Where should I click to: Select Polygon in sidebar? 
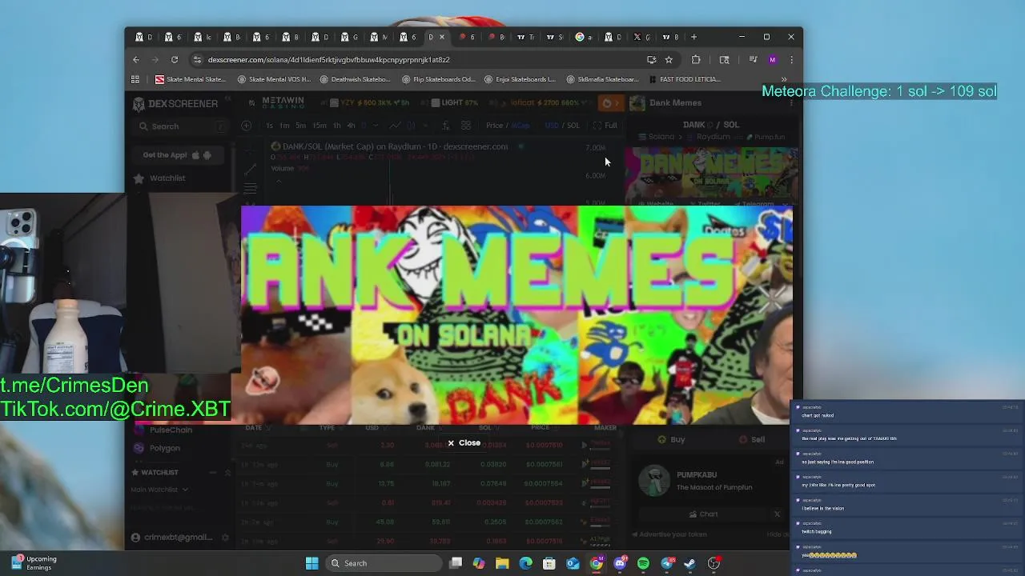[165, 448]
